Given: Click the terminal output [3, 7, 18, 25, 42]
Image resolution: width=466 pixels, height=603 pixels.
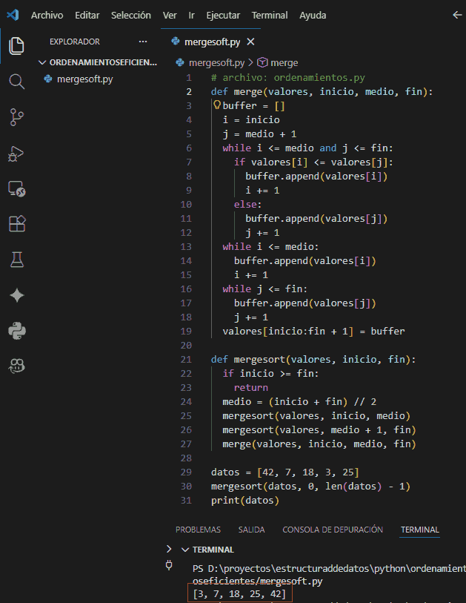Looking at the screenshot, I should (x=240, y=593).
